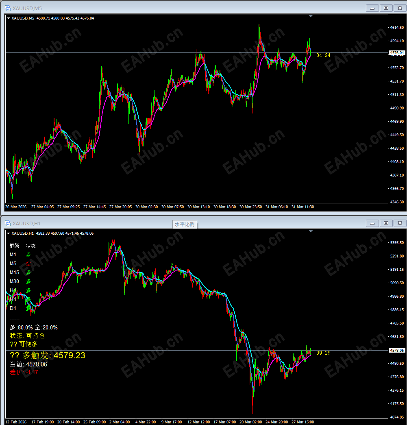Click the restore icon of the M5 chart window

pos(385,8)
